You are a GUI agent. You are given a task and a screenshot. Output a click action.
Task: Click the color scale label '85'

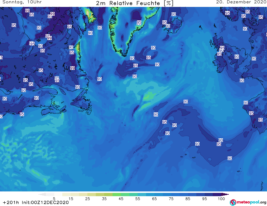[188, 199]
